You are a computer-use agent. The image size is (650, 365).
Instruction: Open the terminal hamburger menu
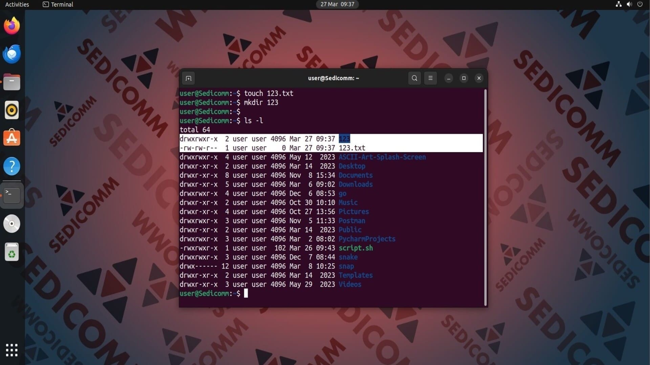(430, 78)
